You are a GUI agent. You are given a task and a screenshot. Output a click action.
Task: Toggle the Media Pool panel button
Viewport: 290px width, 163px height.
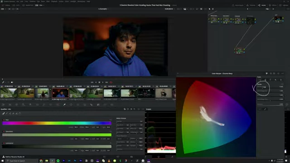[x=28, y=5]
